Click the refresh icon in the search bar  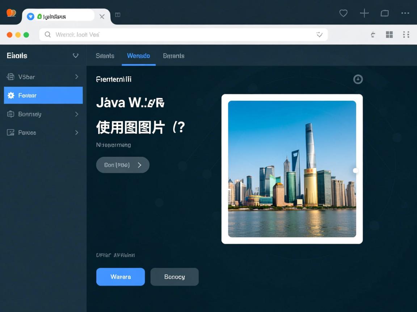coord(372,35)
